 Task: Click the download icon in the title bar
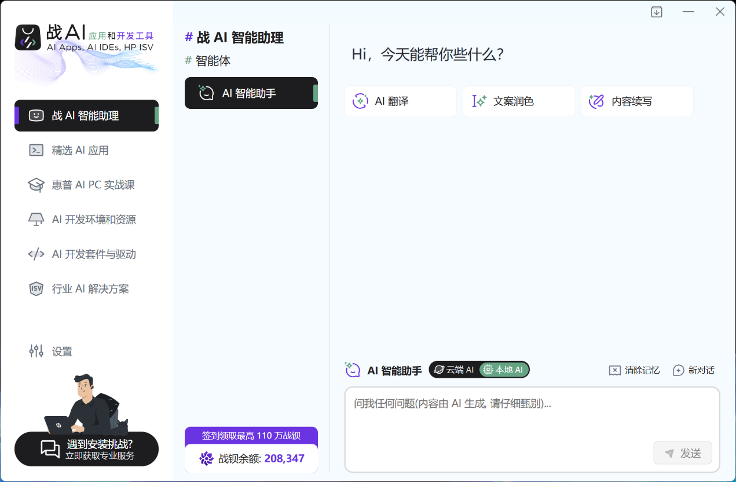point(657,11)
